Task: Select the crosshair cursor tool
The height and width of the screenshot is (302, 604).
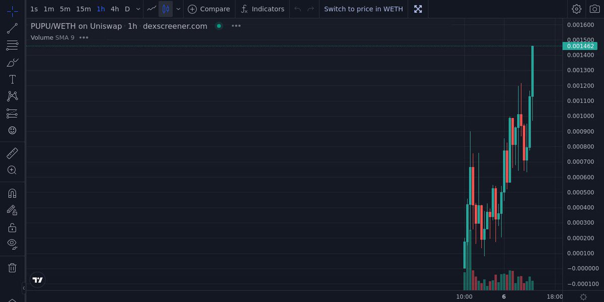Action: point(12,10)
